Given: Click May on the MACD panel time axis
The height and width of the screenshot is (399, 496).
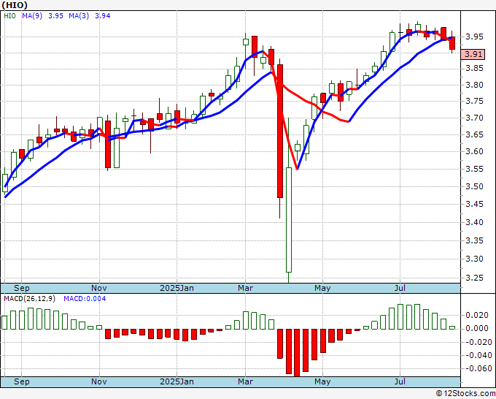Looking at the screenshot, I should coord(322,381).
